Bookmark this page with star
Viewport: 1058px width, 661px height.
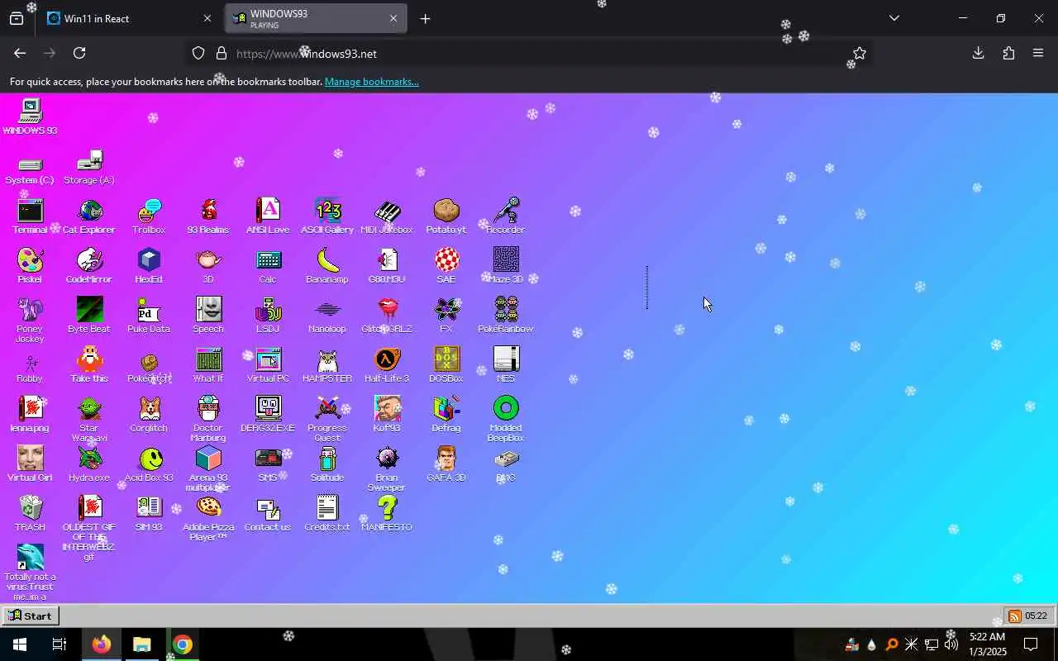tap(860, 53)
